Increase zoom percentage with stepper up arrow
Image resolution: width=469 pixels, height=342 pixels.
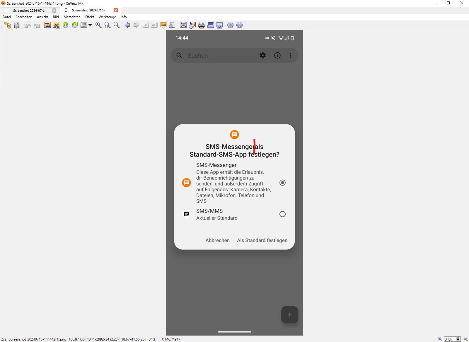tap(458, 338)
